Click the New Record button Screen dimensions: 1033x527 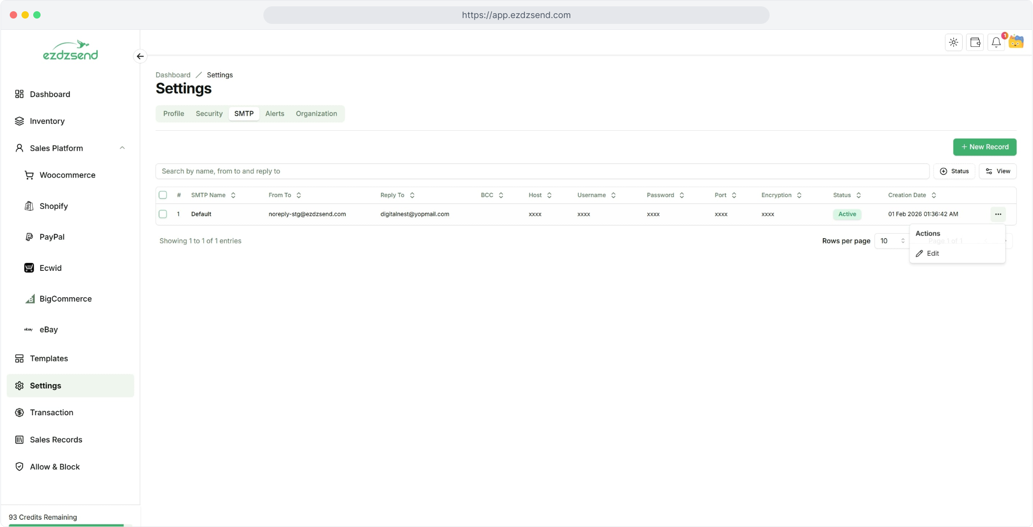[x=984, y=147]
